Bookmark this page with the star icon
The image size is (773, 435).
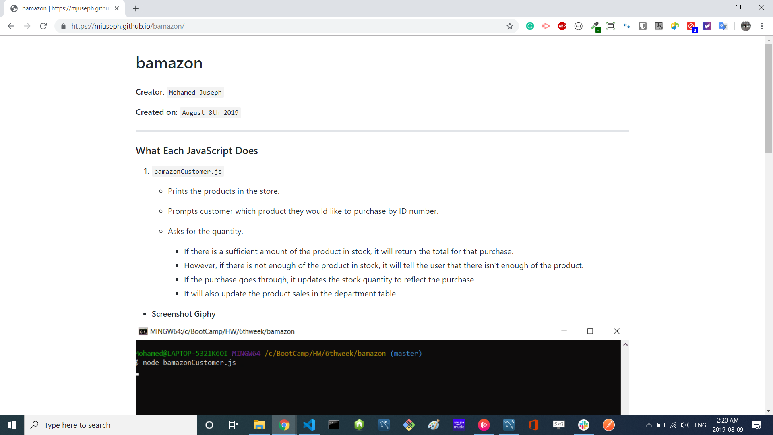tap(510, 26)
